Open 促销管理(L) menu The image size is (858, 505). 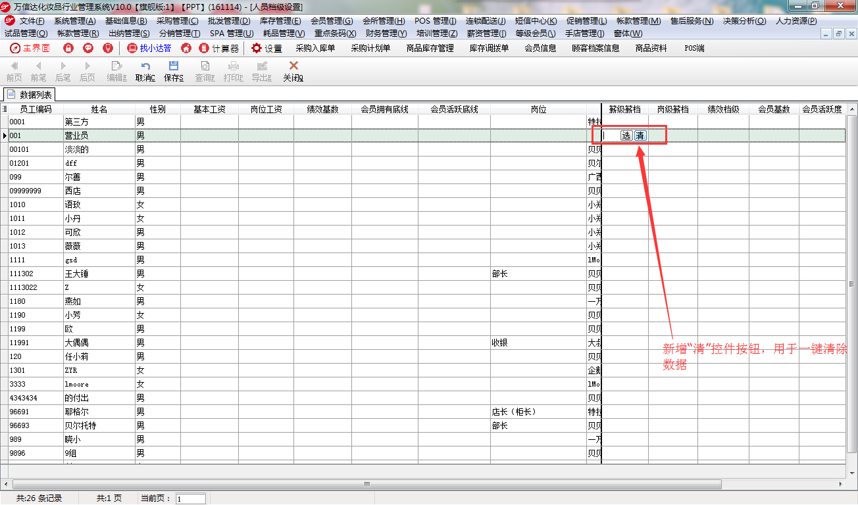[x=586, y=21]
